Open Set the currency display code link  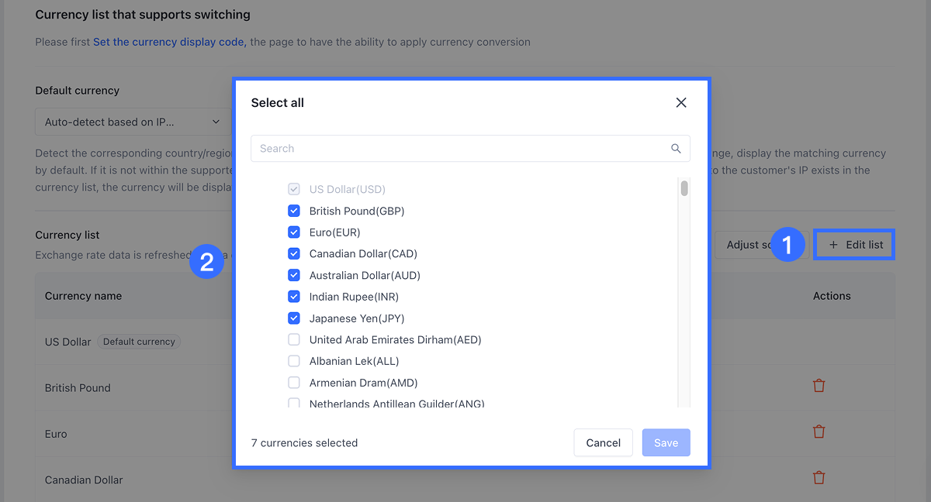(x=169, y=42)
